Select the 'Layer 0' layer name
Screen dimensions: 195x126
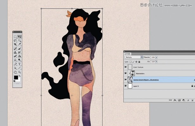(136, 86)
